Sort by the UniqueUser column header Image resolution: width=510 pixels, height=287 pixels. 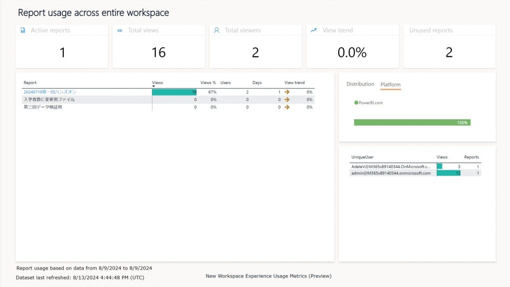[362, 157]
